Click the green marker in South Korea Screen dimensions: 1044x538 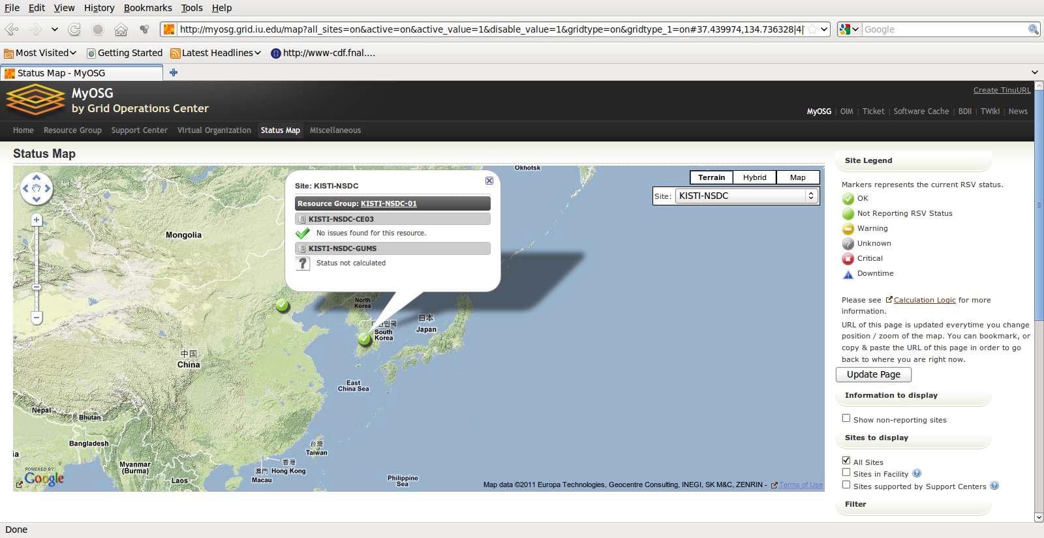365,338
